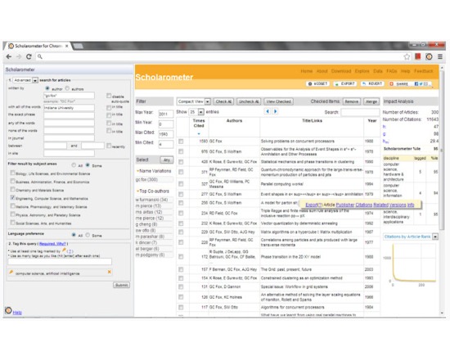The width and height of the screenshot is (450, 360).
Task: Click the Search field above the table
Action: [x=360, y=112]
